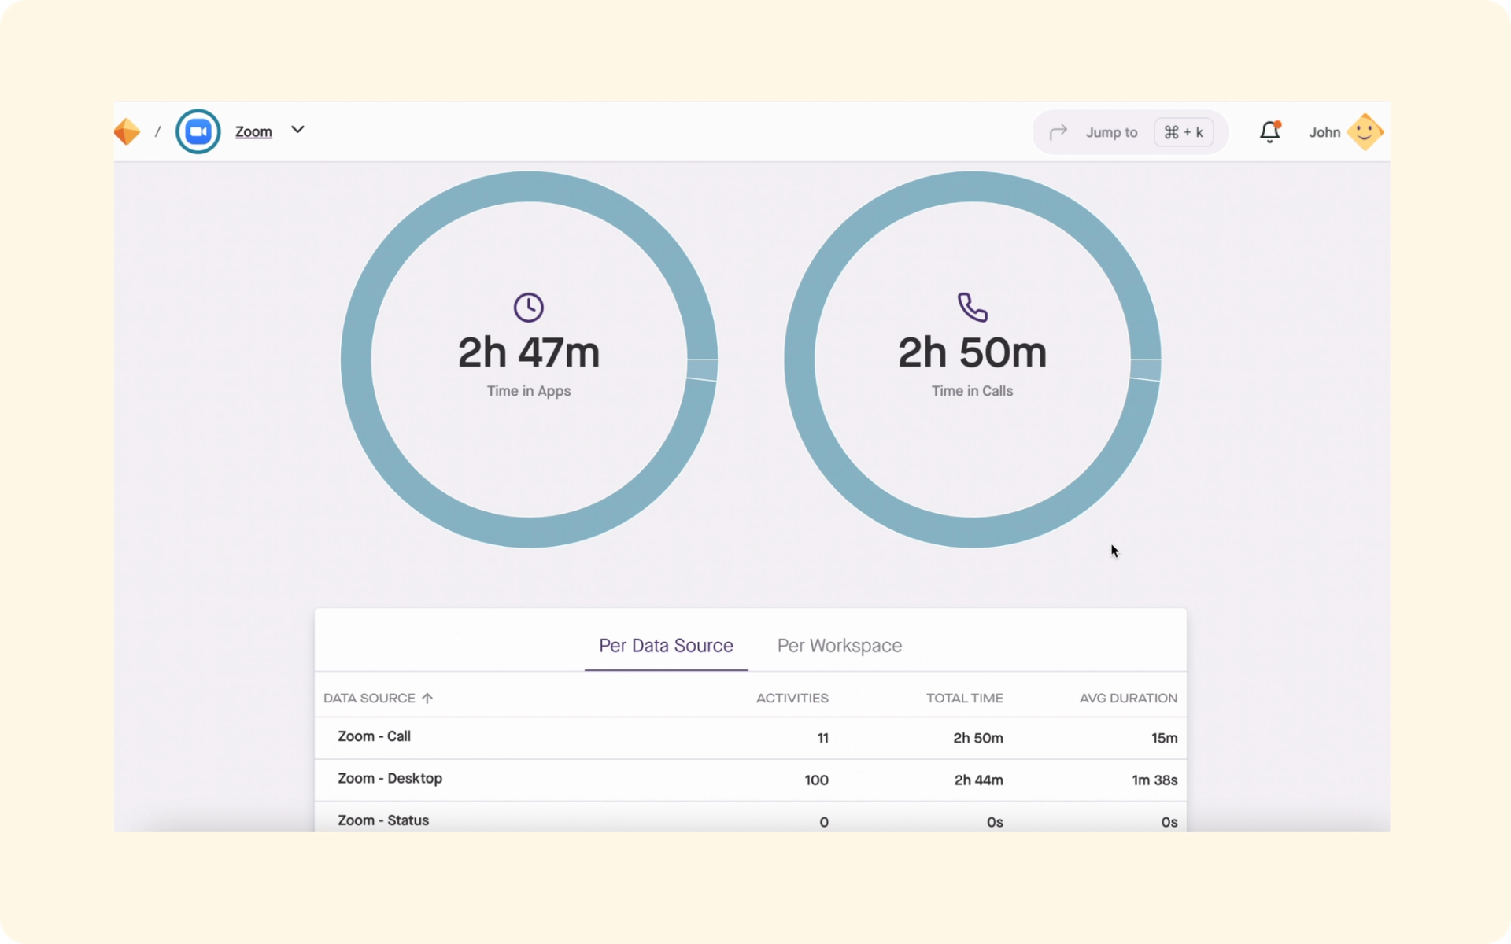1511x944 pixels.
Task: Click John's smiley avatar icon
Action: click(1365, 132)
